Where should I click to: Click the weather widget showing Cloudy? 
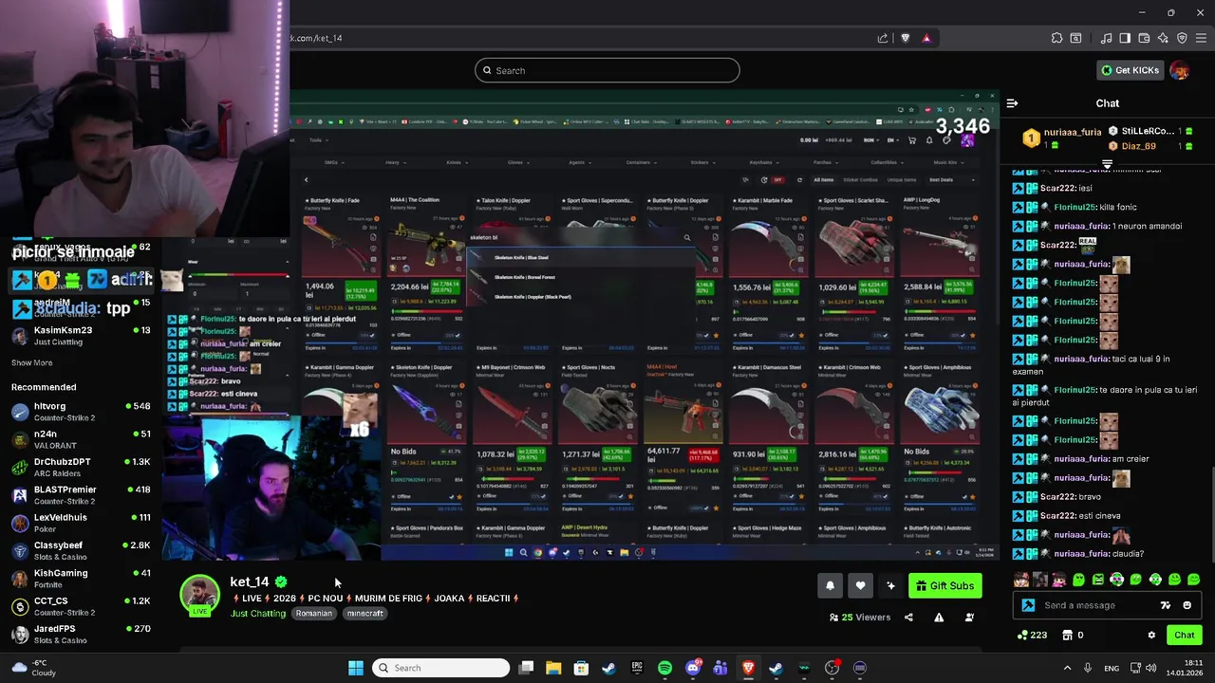[36, 668]
